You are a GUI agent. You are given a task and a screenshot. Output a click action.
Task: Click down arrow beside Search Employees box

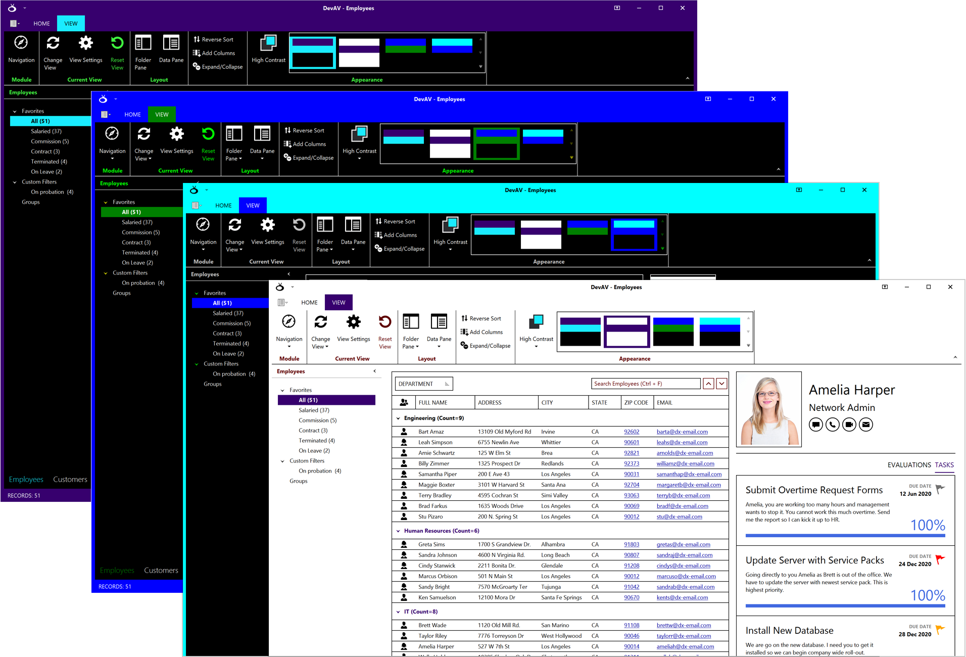click(x=722, y=384)
